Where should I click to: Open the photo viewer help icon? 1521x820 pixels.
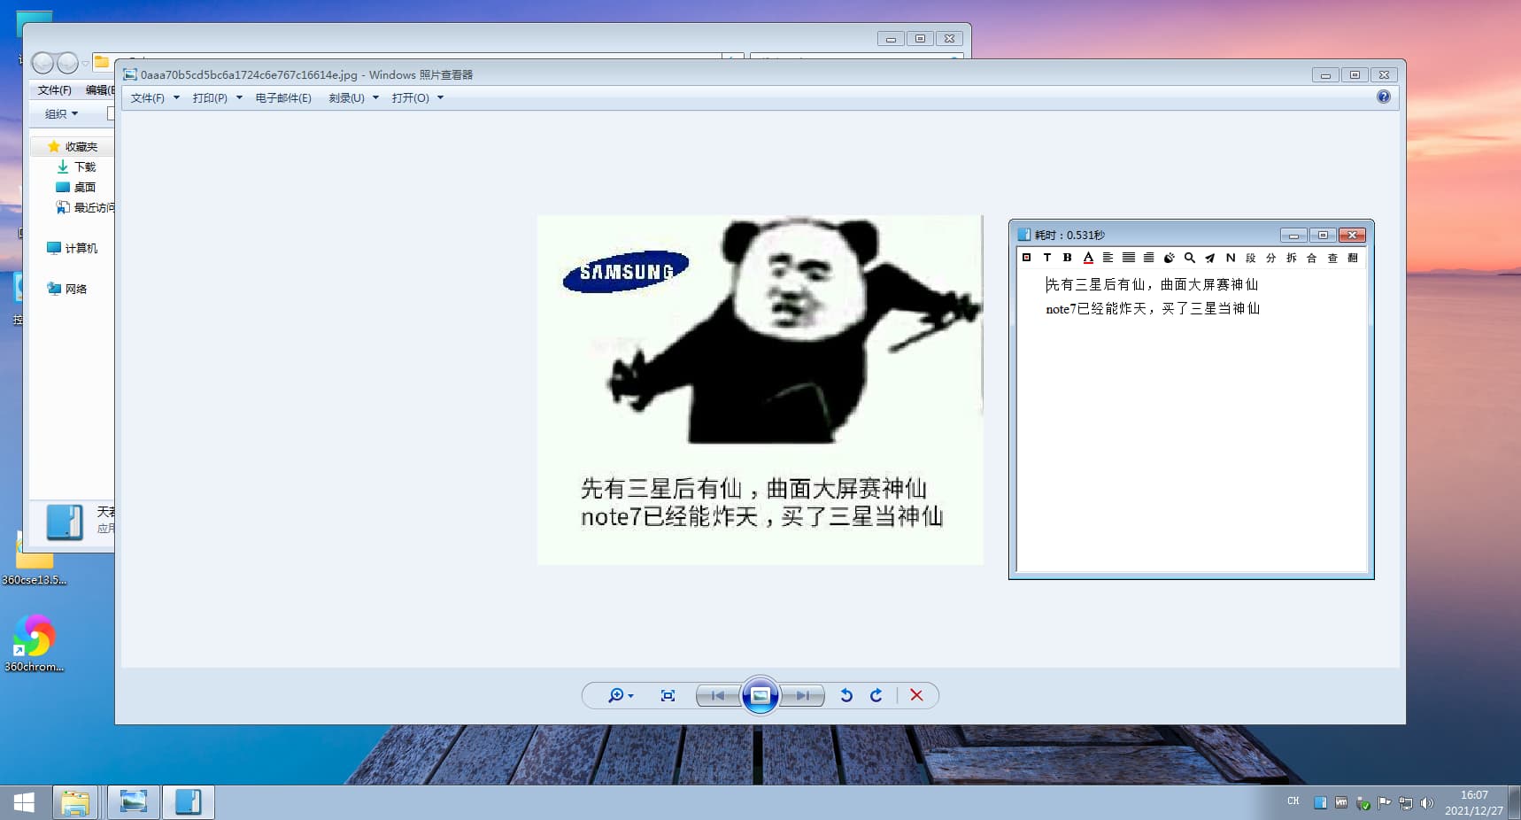click(x=1383, y=97)
